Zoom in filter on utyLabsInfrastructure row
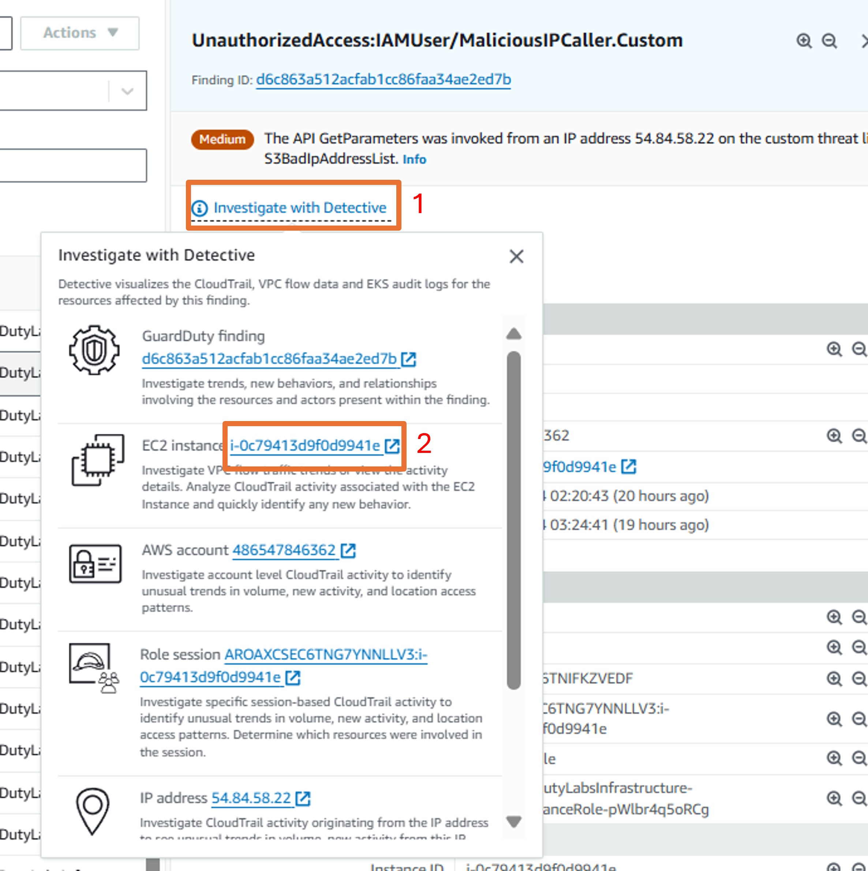868x871 pixels. point(834,799)
